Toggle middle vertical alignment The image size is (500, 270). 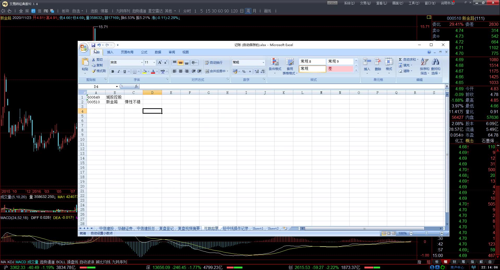180,63
